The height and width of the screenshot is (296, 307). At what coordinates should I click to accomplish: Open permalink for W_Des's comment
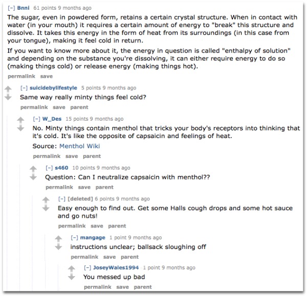pos(47,156)
